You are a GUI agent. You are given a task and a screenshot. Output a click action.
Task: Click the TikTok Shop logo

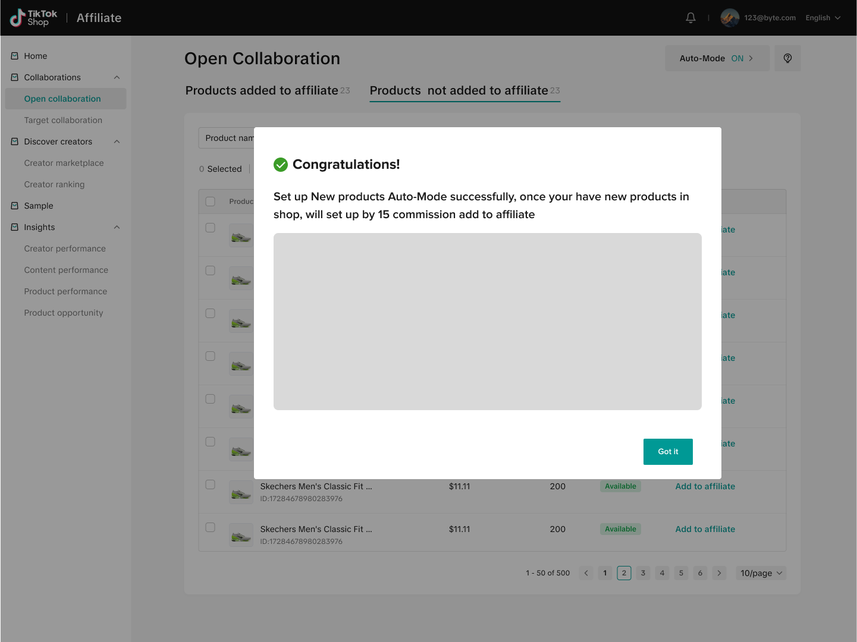[33, 18]
